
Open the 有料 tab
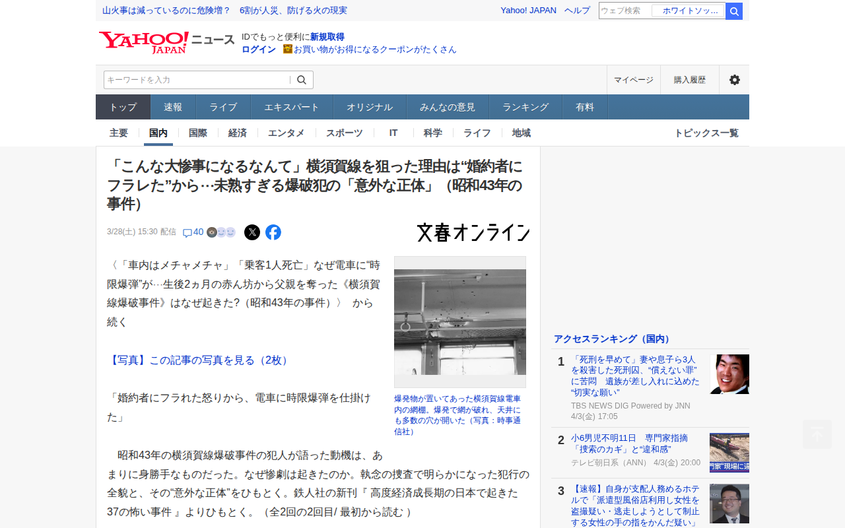tap(585, 107)
